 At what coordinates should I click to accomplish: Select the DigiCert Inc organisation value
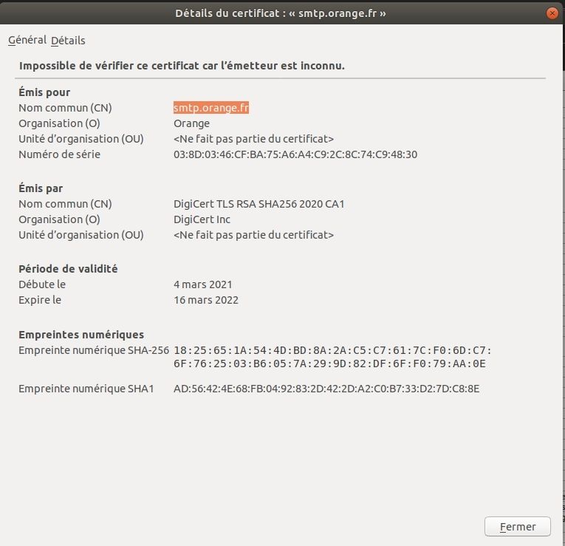(202, 219)
